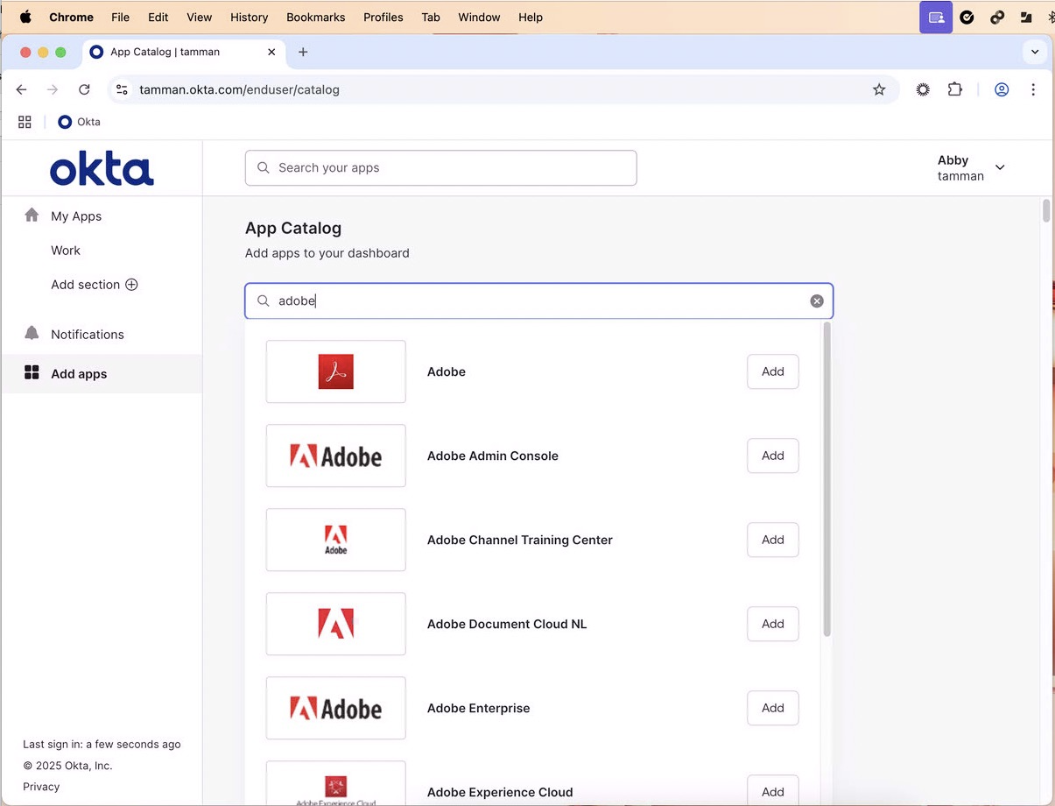Open the Chrome menu in menu bar

71,17
